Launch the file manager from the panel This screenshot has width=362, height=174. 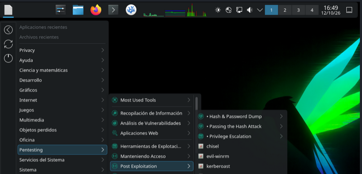(78, 10)
